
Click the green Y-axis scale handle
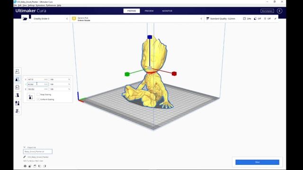(x=127, y=74)
